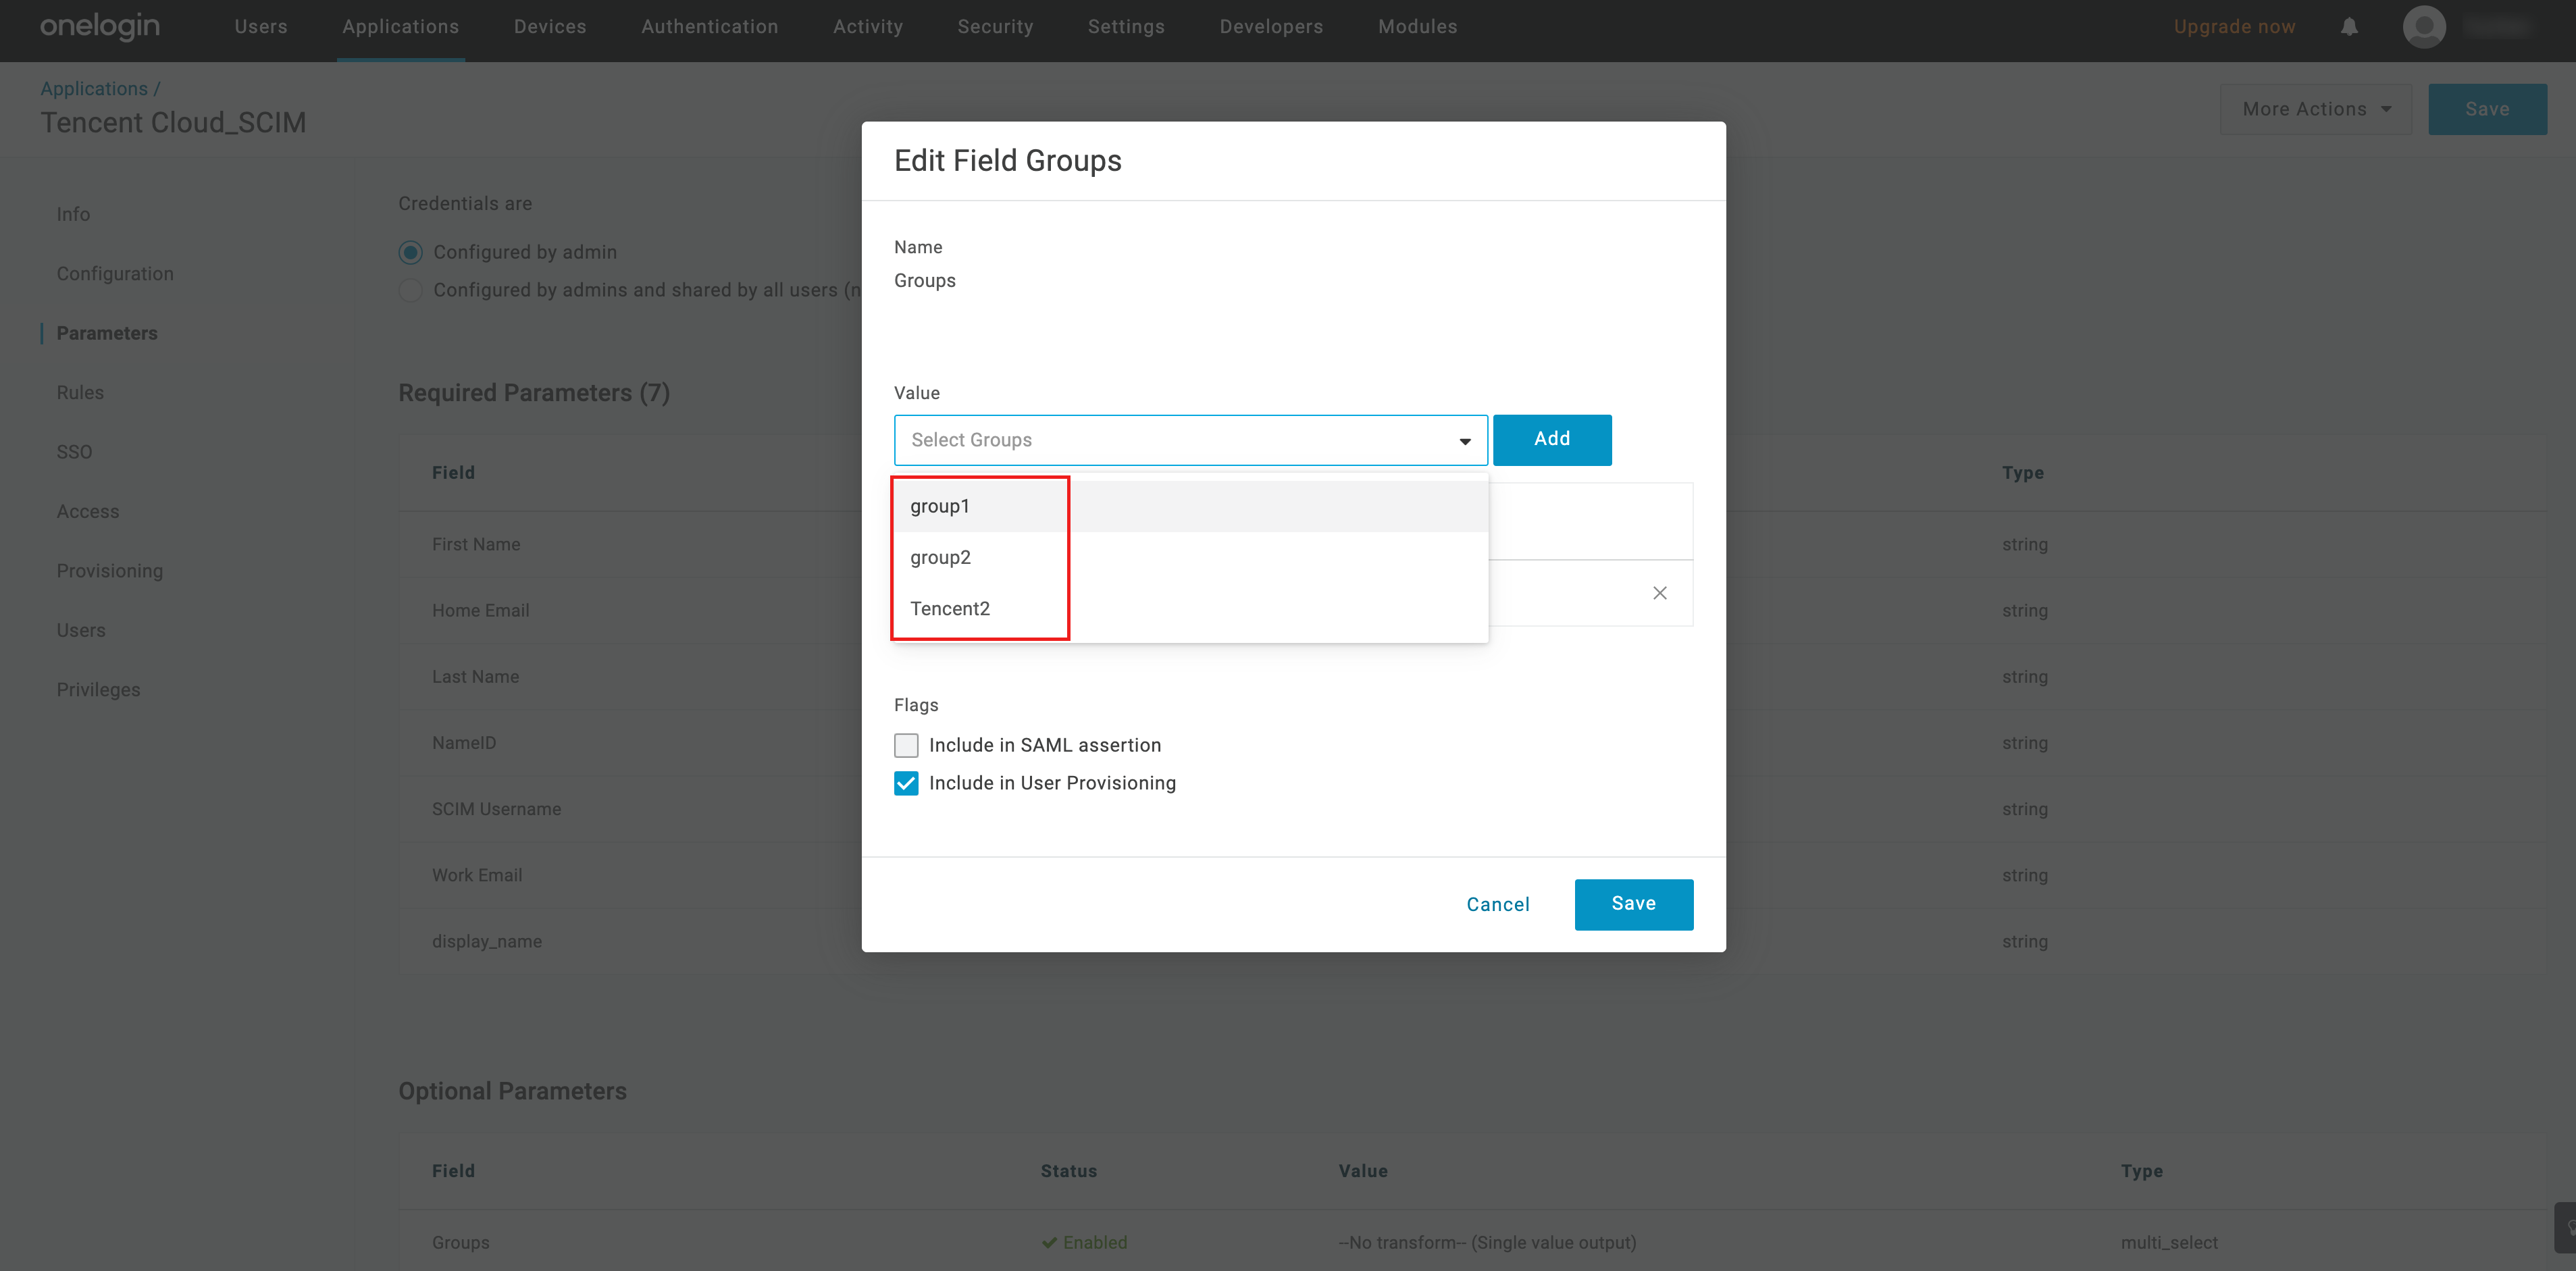Check Include in SAML assertion

click(x=906, y=745)
